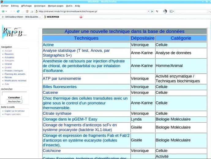Open the Historique menu
The width and height of the screenshot is (211, 159).
pyautogui.click(x=40, y=6)
